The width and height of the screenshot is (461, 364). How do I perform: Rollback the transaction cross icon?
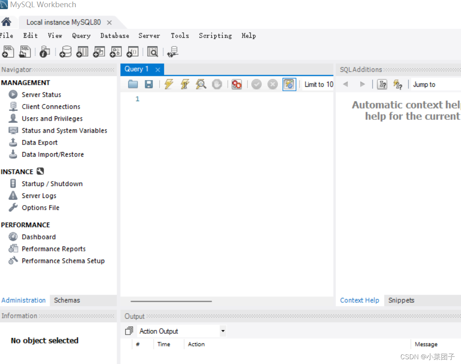pos(272,84)
